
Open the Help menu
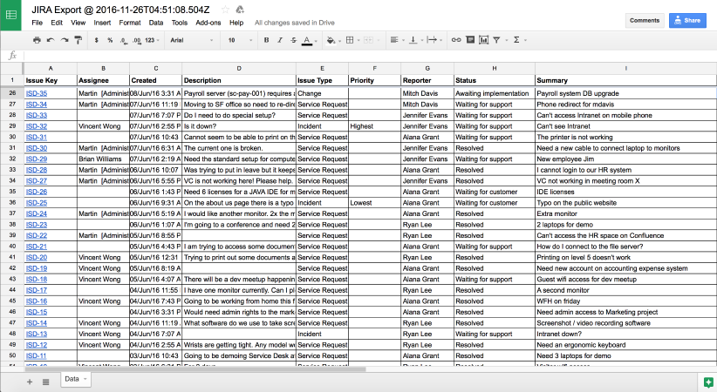pyautogui.click(x=236, y=23)
